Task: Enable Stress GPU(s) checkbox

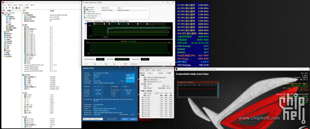Action: coord(87,18)
